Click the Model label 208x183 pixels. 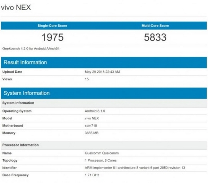7,118
